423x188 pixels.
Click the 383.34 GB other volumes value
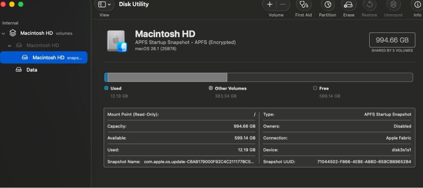pyautogui.click(x=226, y=96)
